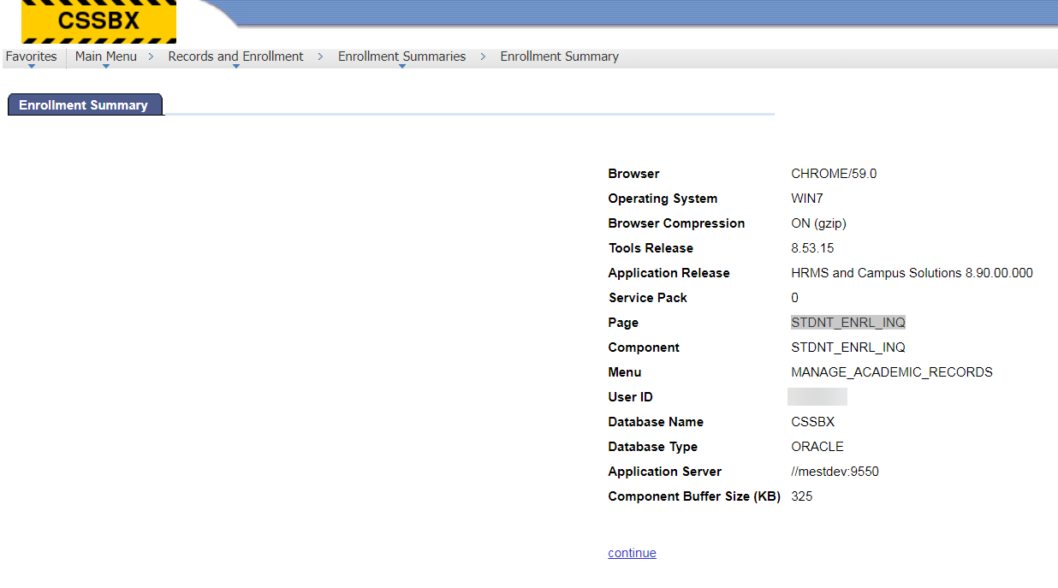
Task: Click the Service Pack label
Action: (648, 298)
